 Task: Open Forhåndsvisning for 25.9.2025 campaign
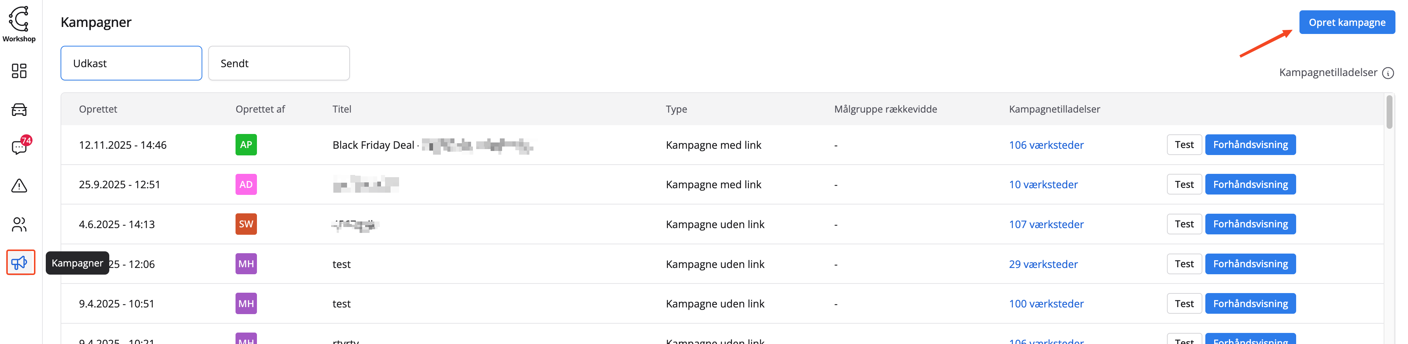(x=1250, y=185)
